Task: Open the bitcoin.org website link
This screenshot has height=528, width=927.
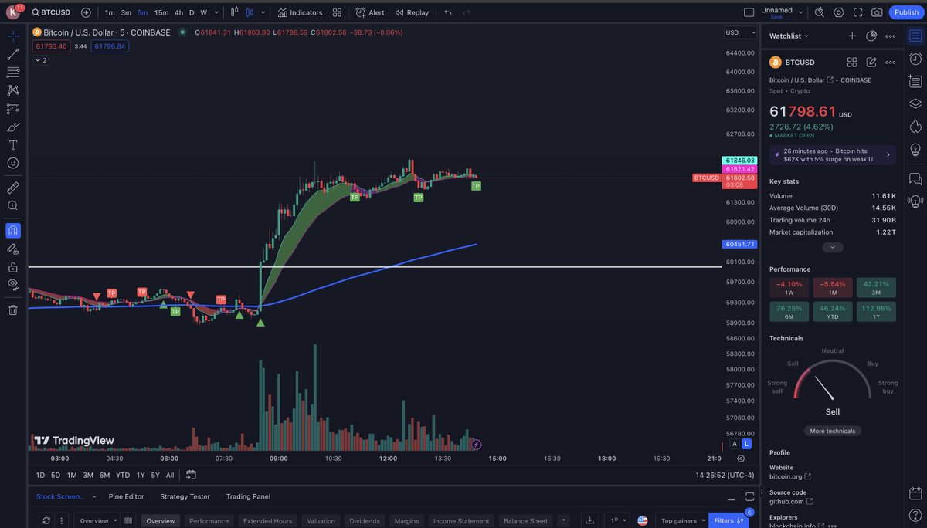Action: coord(790,477)
